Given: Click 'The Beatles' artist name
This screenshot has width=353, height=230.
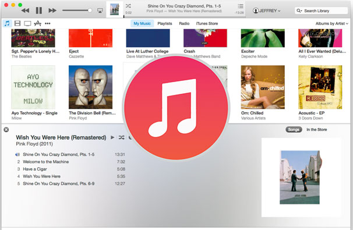Looking at the screenshot, I should (22, 56).
